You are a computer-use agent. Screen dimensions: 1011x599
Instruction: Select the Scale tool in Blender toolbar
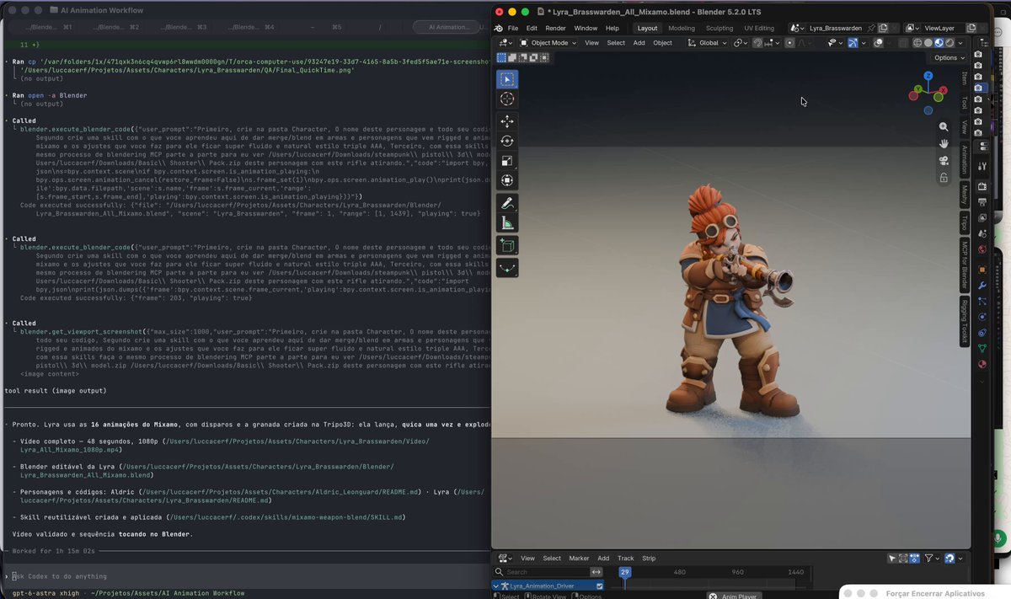pos(507,161)
